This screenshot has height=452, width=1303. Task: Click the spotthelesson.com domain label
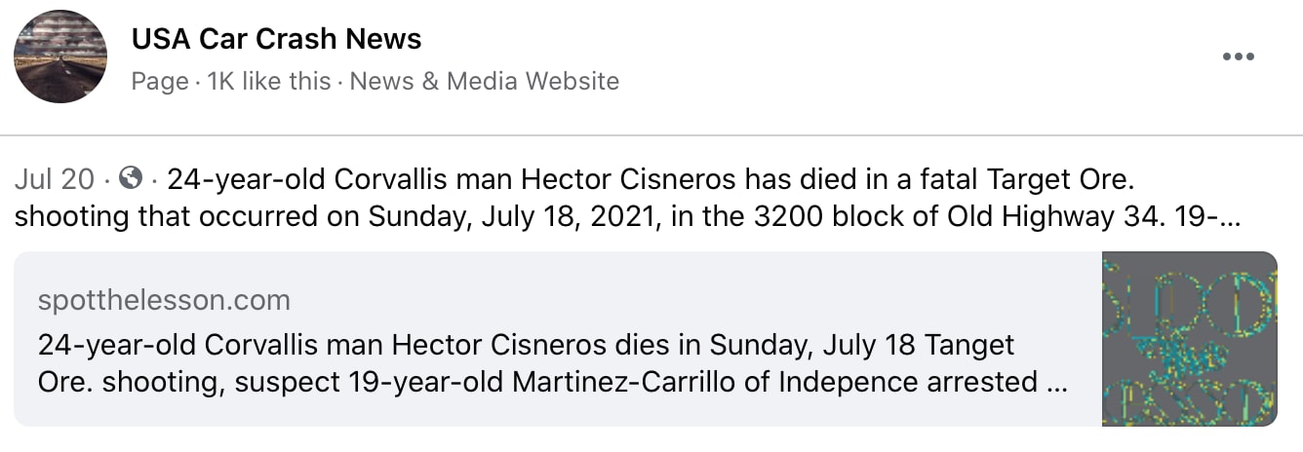coord(164,300)
